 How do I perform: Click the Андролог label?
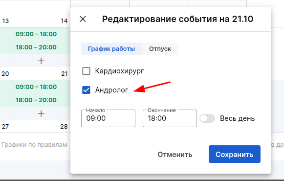(111, 90)
